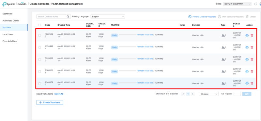Open Local Users in the sidebar
Image resolution: width=261 pixels, height=121 pixels.
coord(8,34)
